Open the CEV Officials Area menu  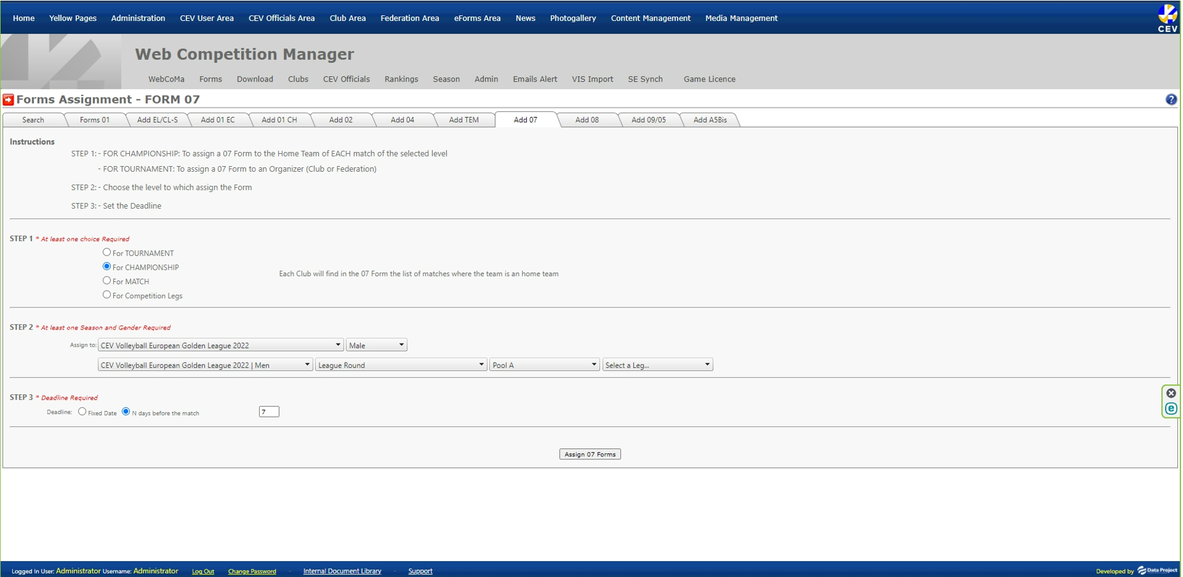click(x=281, y=18)
